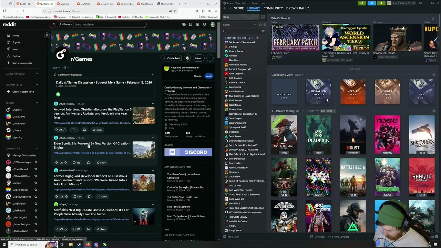Collapse Recent sidebar section
Viewport: 441px width, 248px height.
pos(37,103)
